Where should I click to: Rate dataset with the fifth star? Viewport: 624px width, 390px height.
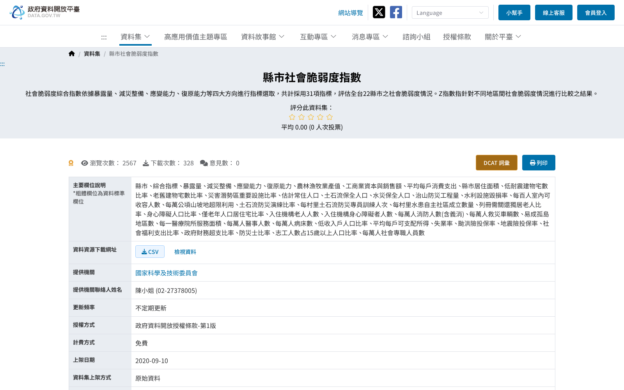coord(330,117)
